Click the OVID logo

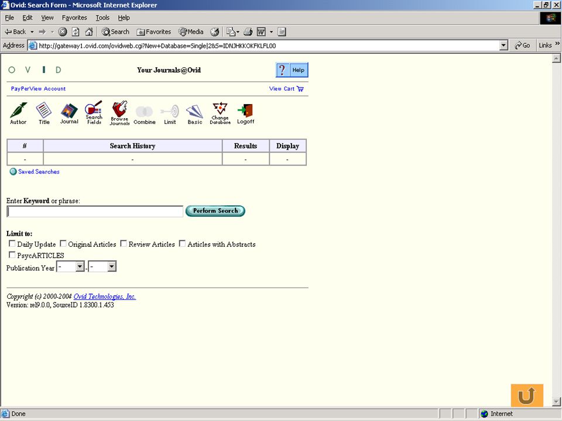pyautogui.click(x=35, y=70)
